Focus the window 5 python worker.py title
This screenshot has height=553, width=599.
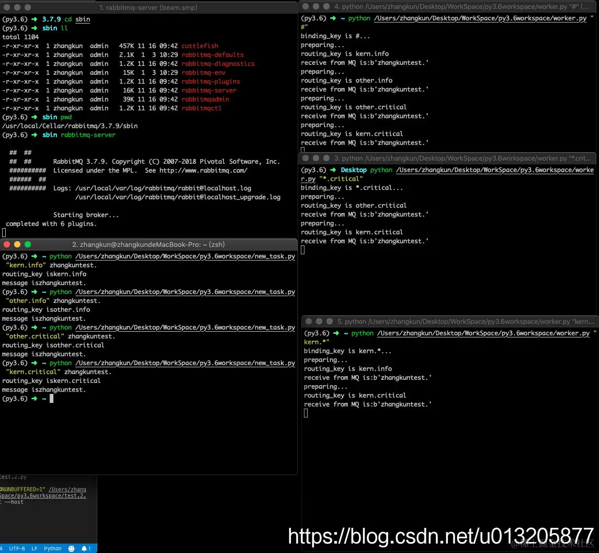coord(466,321)
